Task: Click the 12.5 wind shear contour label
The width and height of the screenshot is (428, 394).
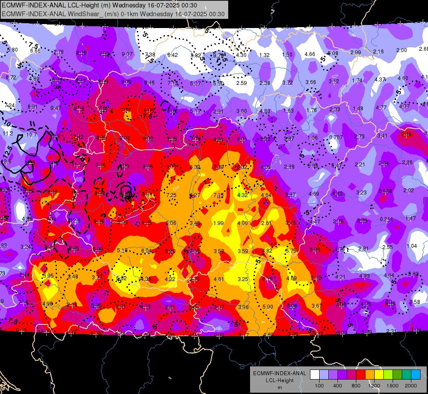Action: coord(8,151)
